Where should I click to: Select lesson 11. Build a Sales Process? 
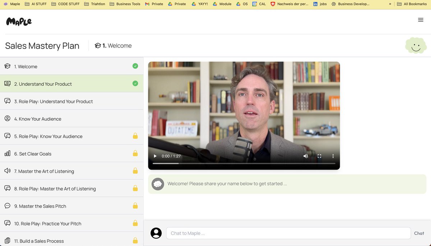tap(71, 239)
